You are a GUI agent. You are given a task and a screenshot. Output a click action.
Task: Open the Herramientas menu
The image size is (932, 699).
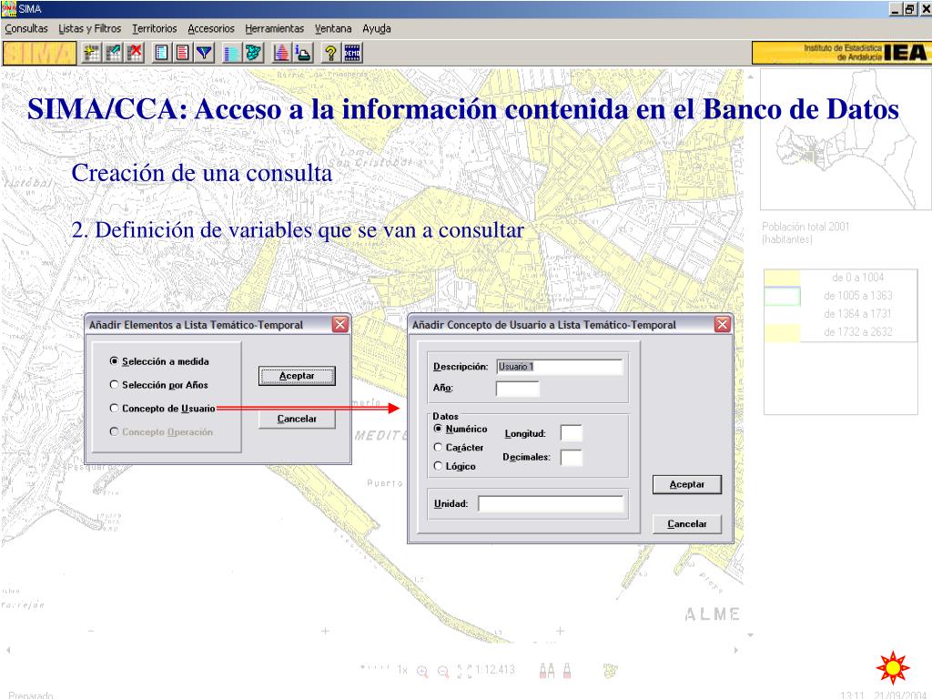tap(275, 28)
